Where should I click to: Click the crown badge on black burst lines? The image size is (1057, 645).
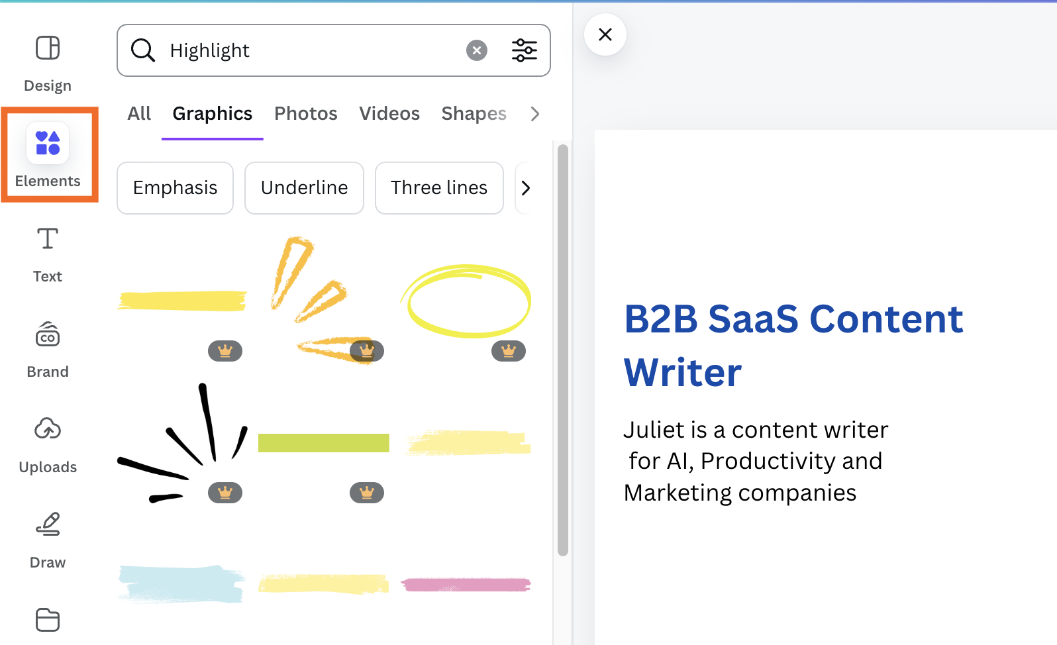(225, 493)
